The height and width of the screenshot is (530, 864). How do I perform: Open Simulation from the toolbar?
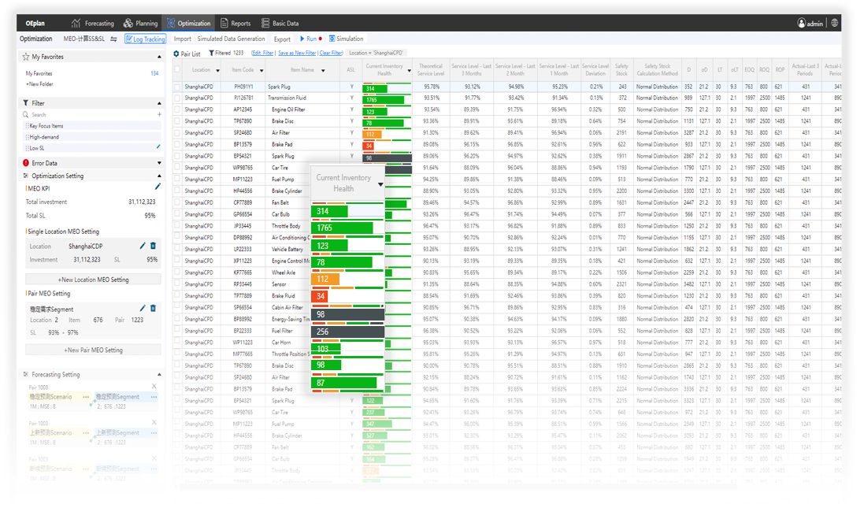tap(346, 39)
